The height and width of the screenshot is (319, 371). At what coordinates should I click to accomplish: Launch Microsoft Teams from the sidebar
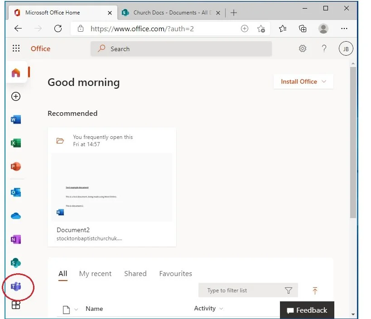[16, 286]
